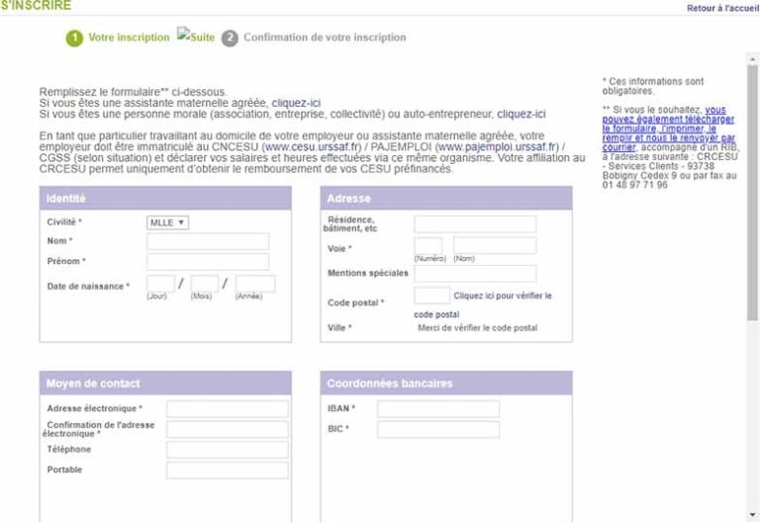Click the Nom input field
This screenshot has width=760, height=523.
tap(208, 241)
